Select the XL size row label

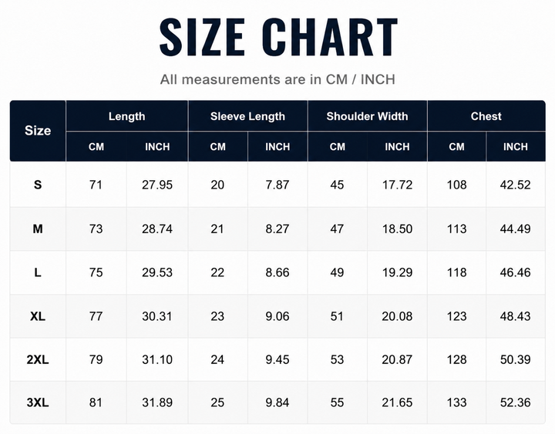coord(38,316)
